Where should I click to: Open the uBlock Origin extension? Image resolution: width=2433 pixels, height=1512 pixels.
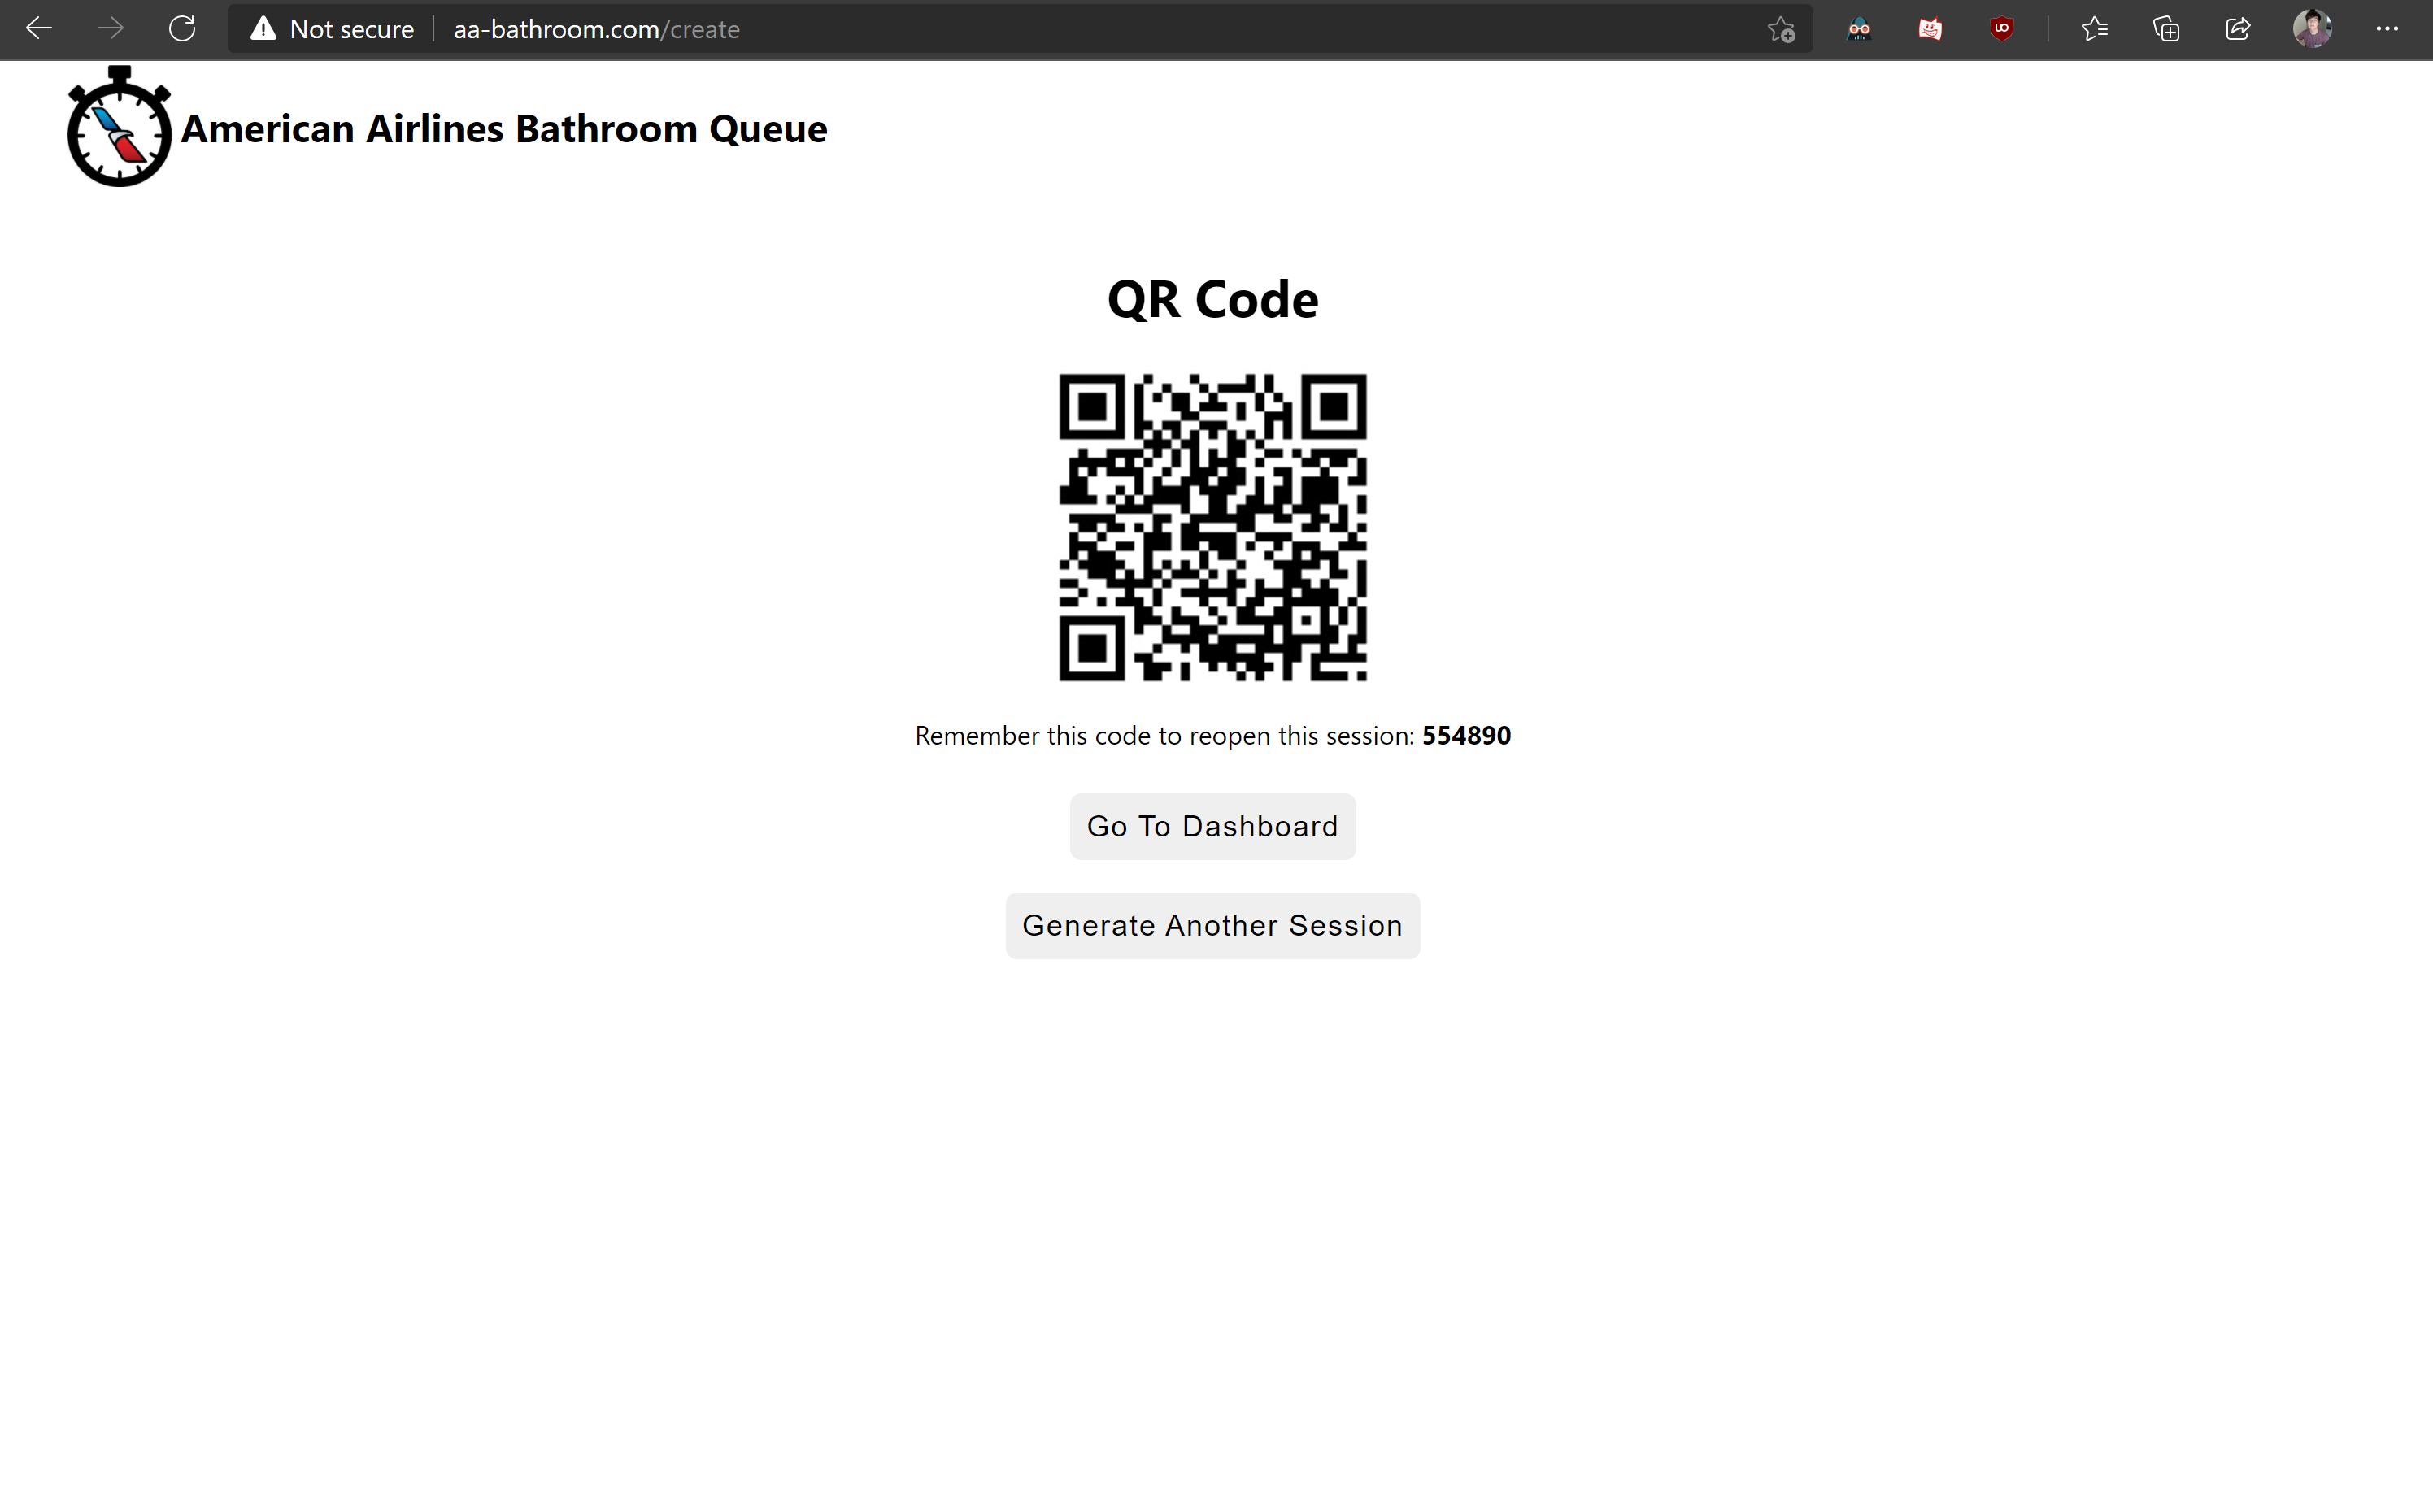coord(2001,29)
